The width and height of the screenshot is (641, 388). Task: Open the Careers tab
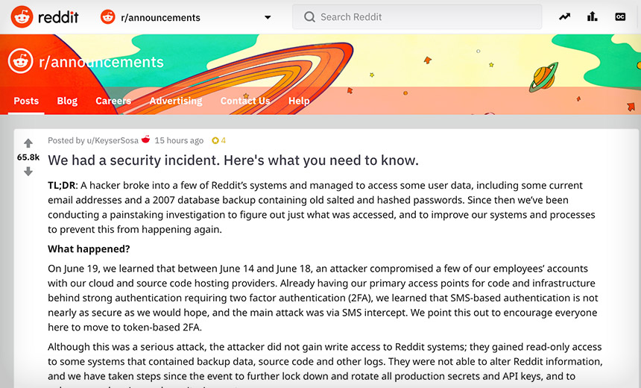(x=113, y=101)
